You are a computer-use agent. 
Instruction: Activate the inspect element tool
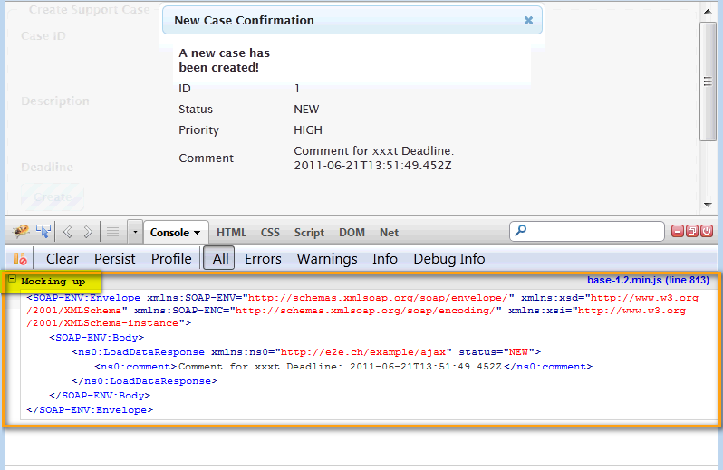[43, 232]
